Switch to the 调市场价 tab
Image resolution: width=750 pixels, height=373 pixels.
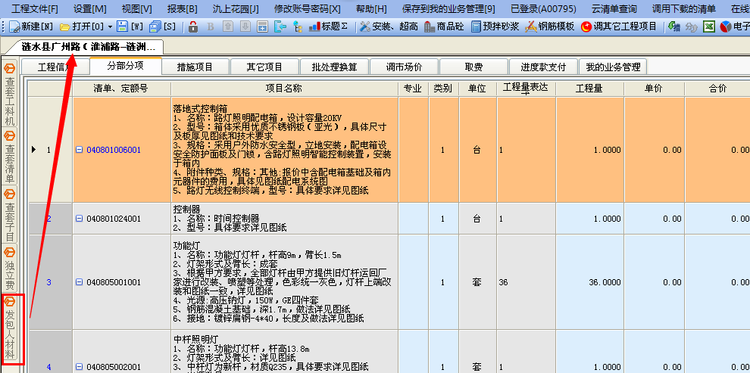pyautogui.click(x=405, y=67)
